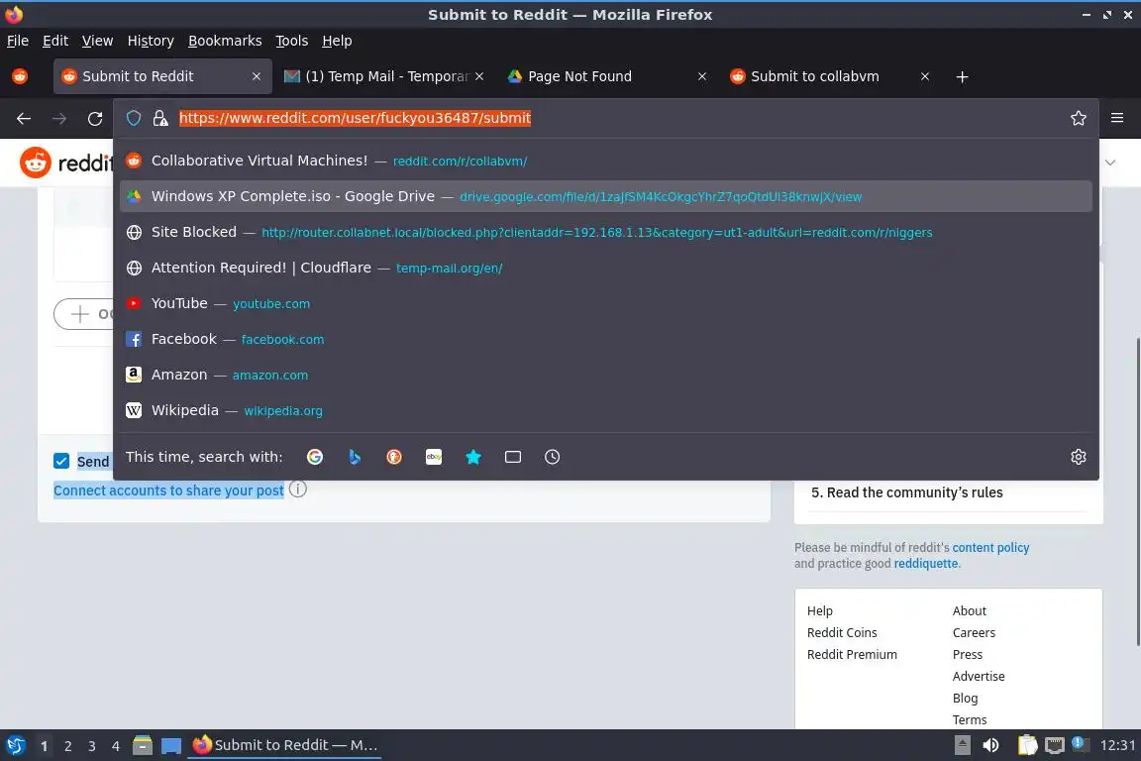
Task: Open the volume control in tray
Action: click(x=990, y=745)
